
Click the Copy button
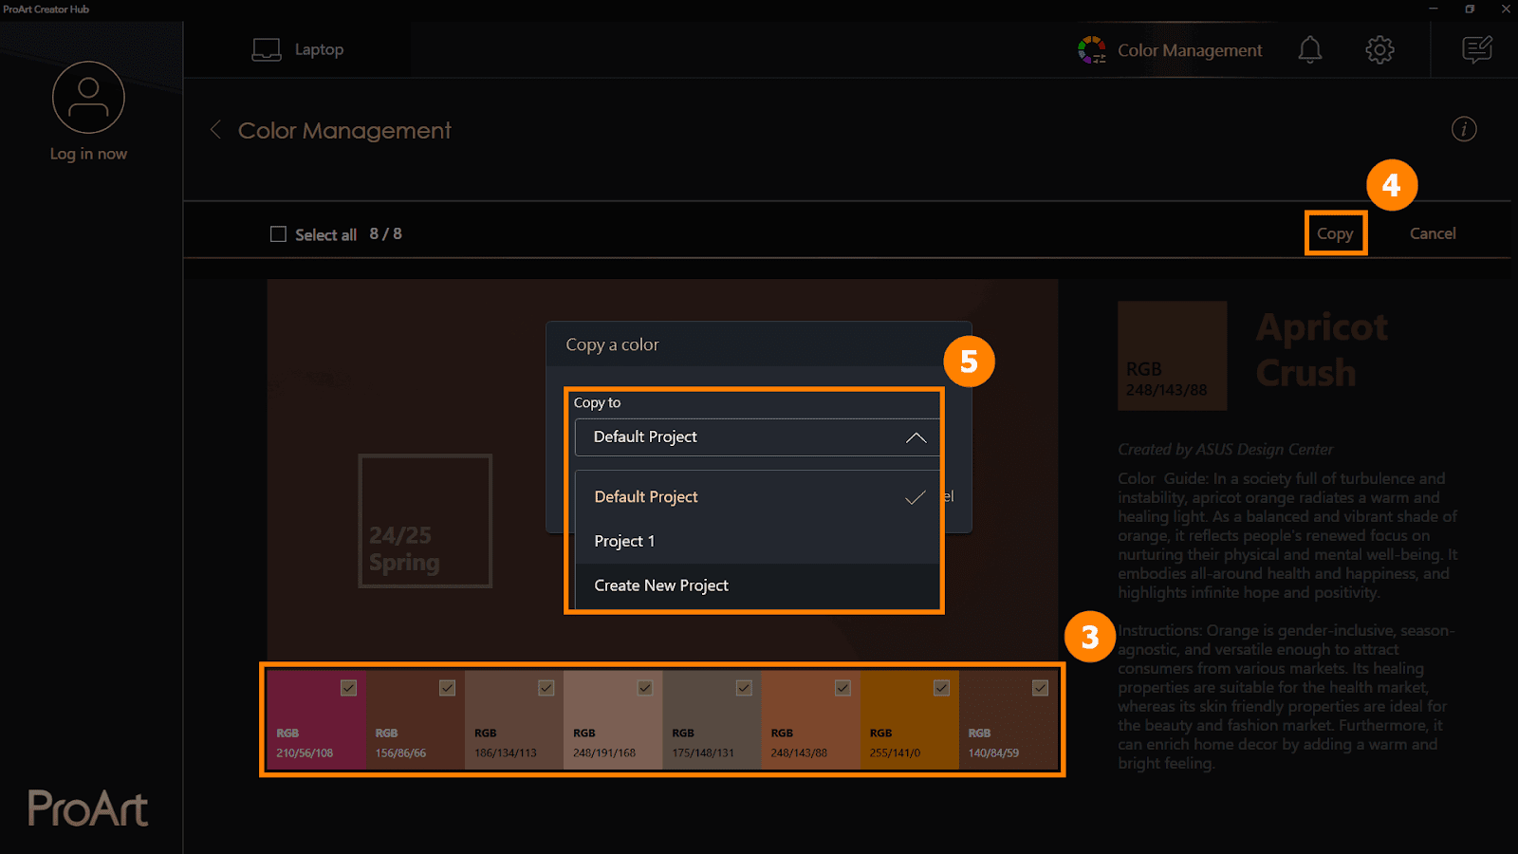tap(1335, 233)
